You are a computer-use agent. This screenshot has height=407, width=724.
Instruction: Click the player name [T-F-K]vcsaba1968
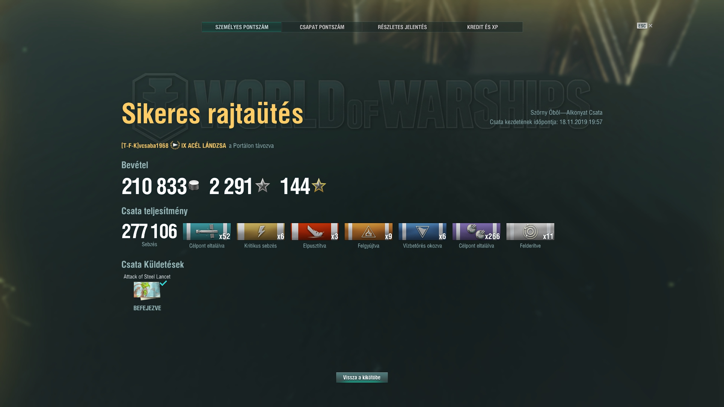(x=145, y=145)
